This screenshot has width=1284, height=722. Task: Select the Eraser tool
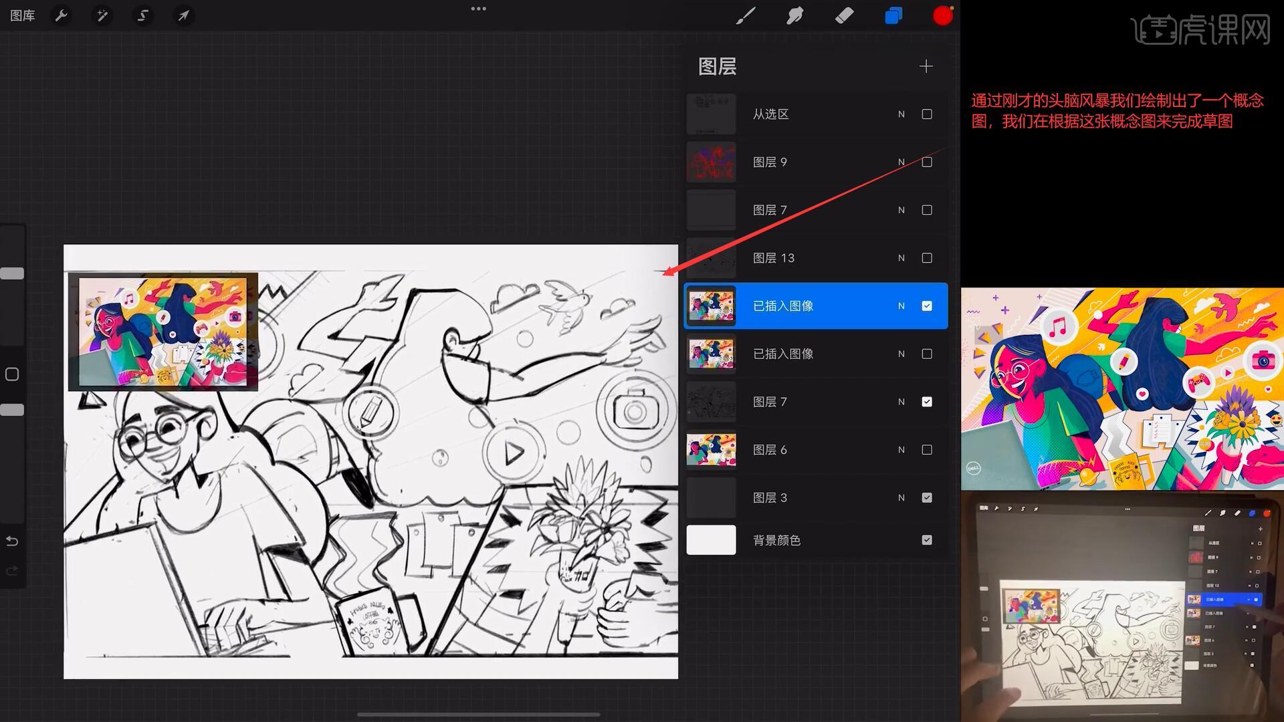pyautogui.click(x=844, y=15)
